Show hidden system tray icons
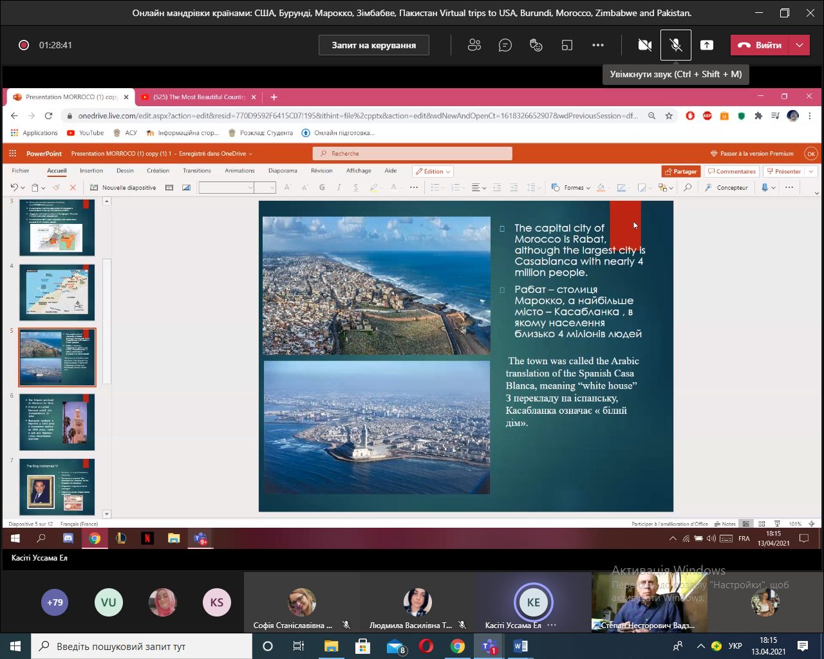 700,646
